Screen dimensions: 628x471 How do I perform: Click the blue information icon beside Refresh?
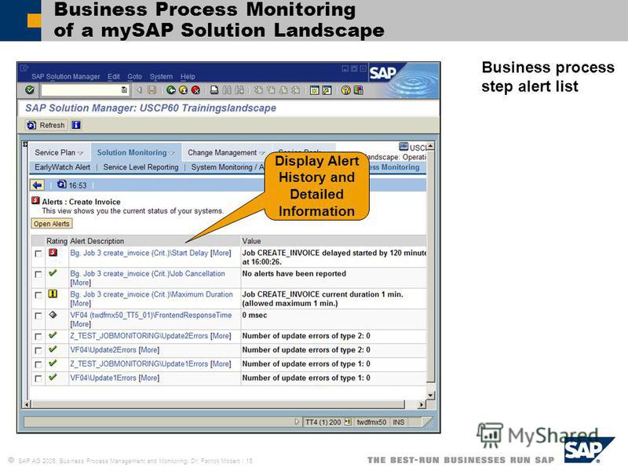click(x=76, y=125)
